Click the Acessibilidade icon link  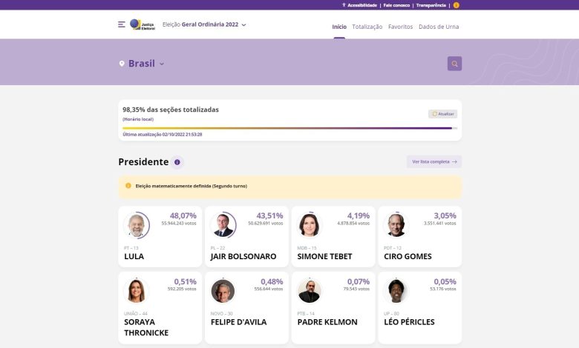[344, 5]
